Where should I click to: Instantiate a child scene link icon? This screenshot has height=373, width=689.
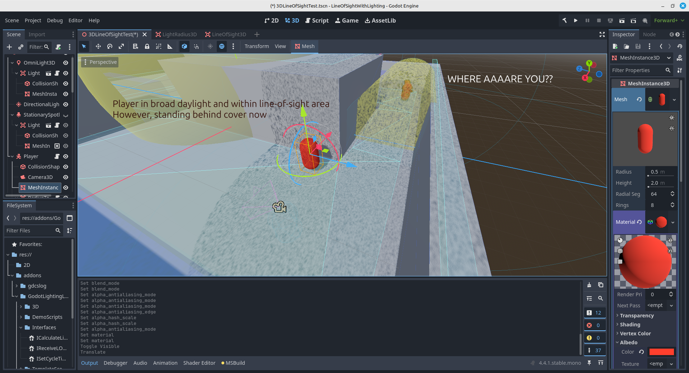click(x=21, y=47)
